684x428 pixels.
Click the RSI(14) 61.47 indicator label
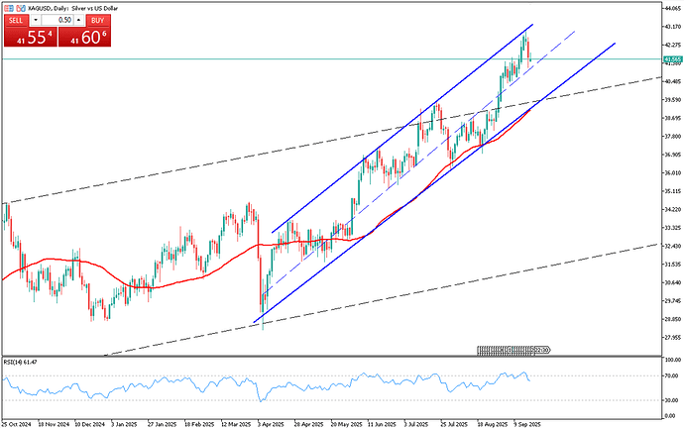click(x=21, y=362)
